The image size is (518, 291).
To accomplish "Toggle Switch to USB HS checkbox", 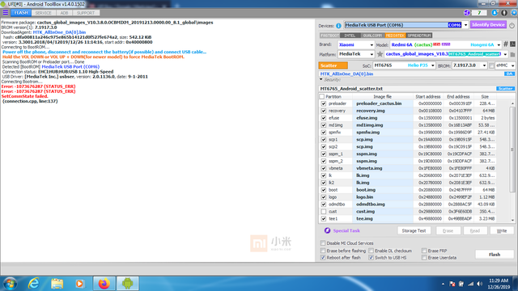I will tap(371, 258).
